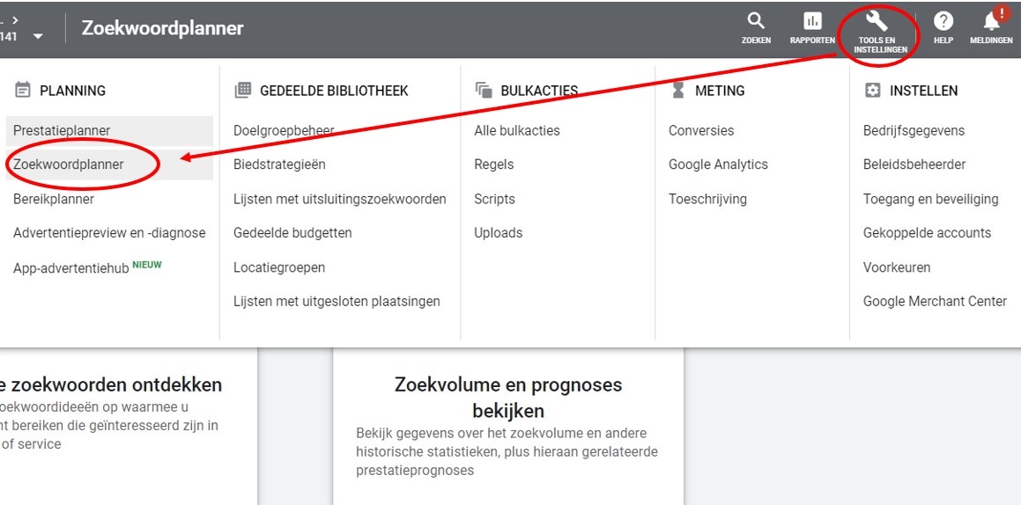Select Zoekwoordplanner from Planning menu
Image resolution: width=1021 pixels, height=505 pixels.
109,165
